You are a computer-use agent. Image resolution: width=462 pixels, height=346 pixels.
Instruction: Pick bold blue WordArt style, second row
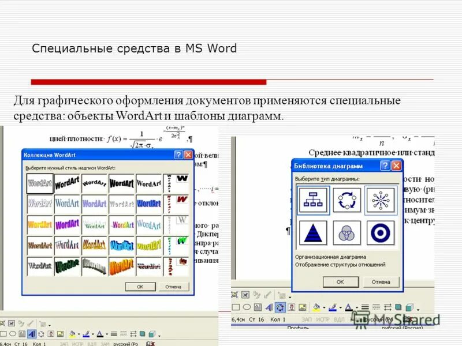[x=149, y=204]
